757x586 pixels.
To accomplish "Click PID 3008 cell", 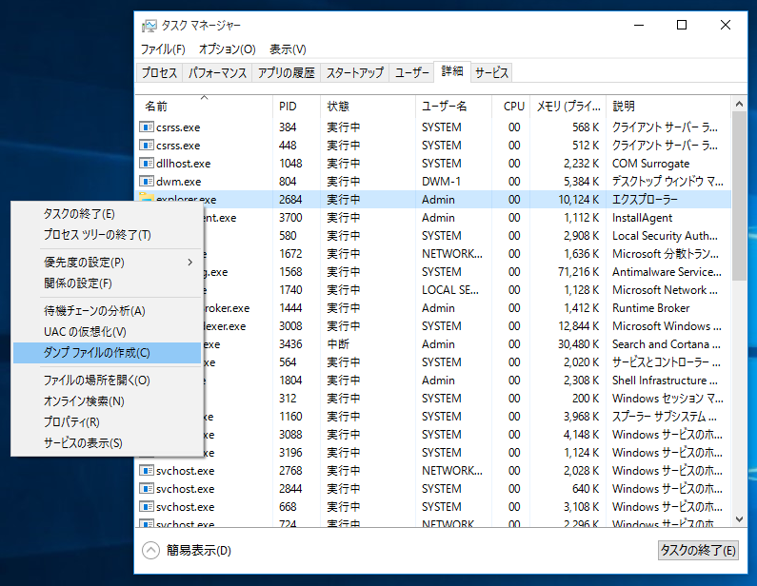I will pos(290,326).
